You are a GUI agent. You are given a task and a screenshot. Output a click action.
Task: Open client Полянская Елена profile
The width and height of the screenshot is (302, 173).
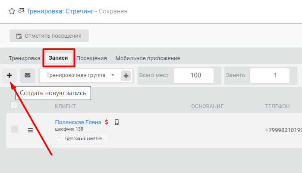pyautogui.click(x=78, y=122)
